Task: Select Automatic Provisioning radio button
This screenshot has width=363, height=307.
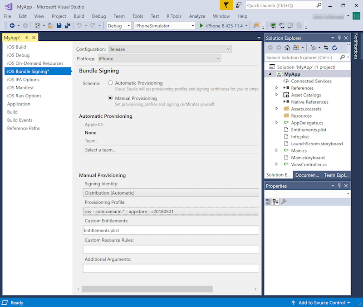Action: coord(110,83)
